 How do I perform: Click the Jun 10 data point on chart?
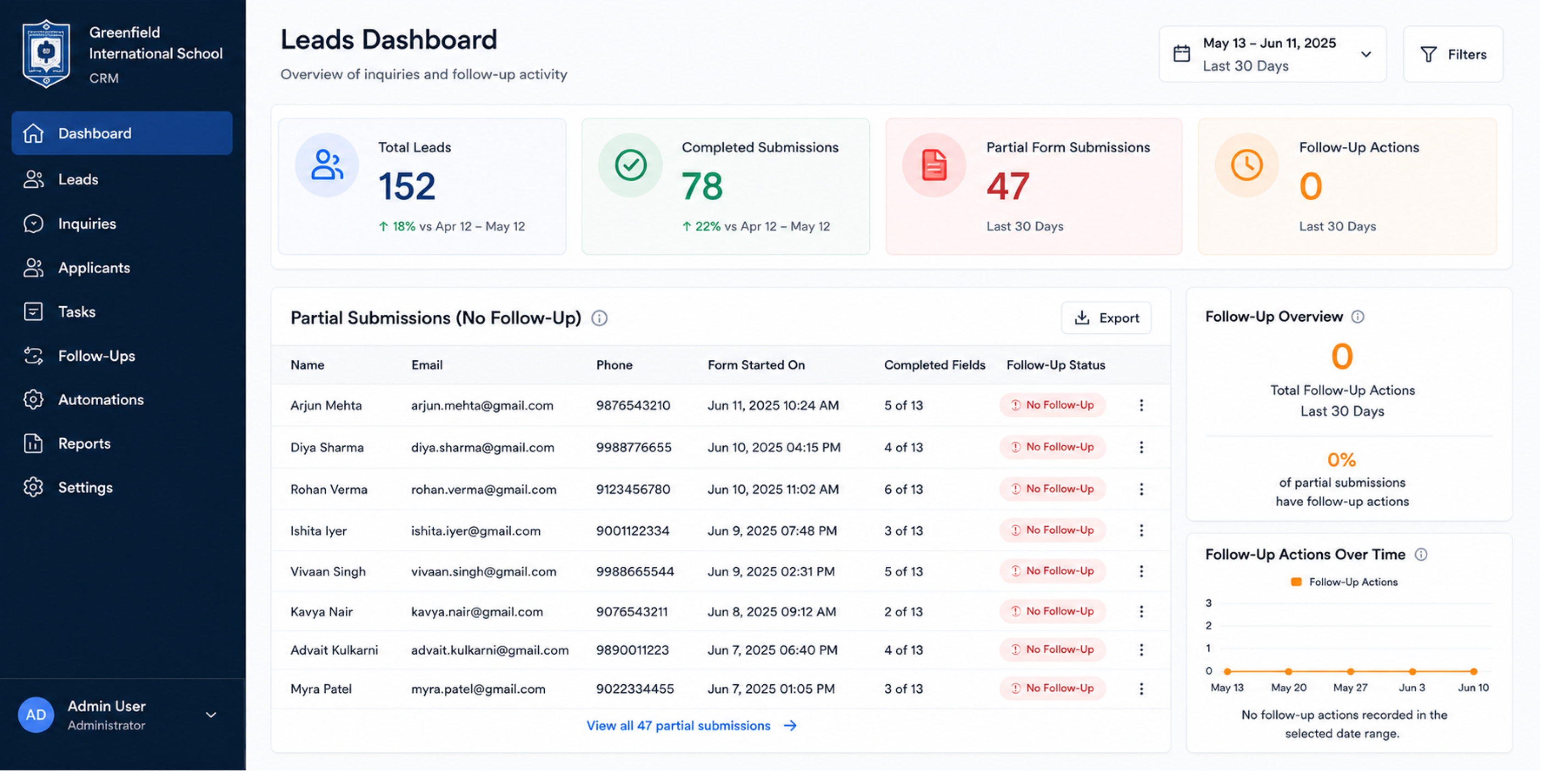1473,671
